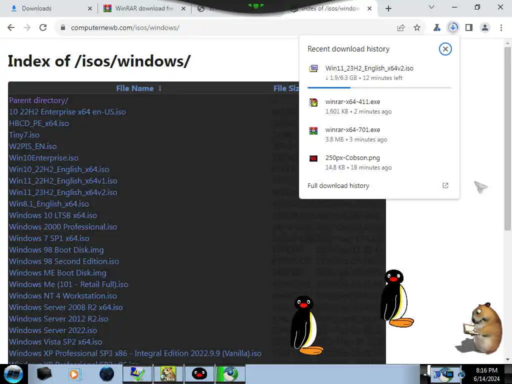Download Windows Server 2022.iso
Image resolution: width=512 pixels, height=384 pixels.
click(x=53, y=330)
